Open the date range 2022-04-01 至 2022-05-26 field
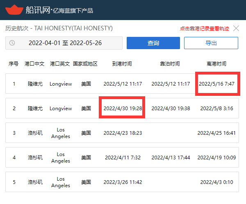 pos(64,43)
